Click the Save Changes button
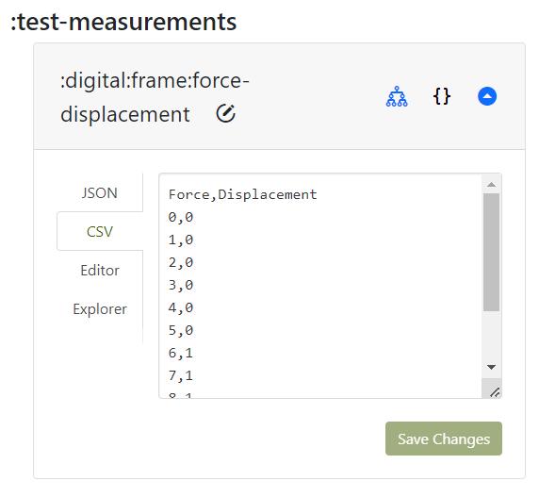Screen dimensions: 539x497 coord(444,439)
